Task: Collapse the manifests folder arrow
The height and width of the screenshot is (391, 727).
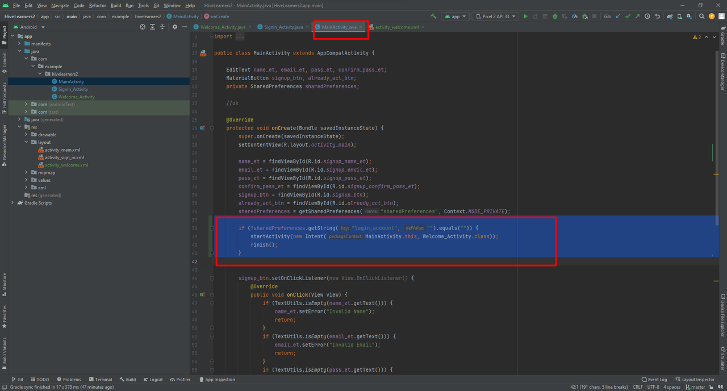Action: [19, 44]
